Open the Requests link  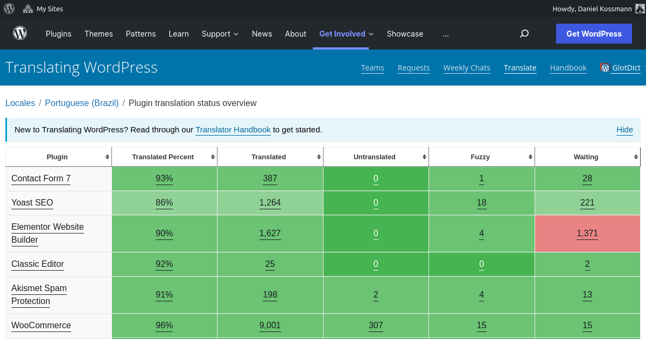(x=414, y=68)
